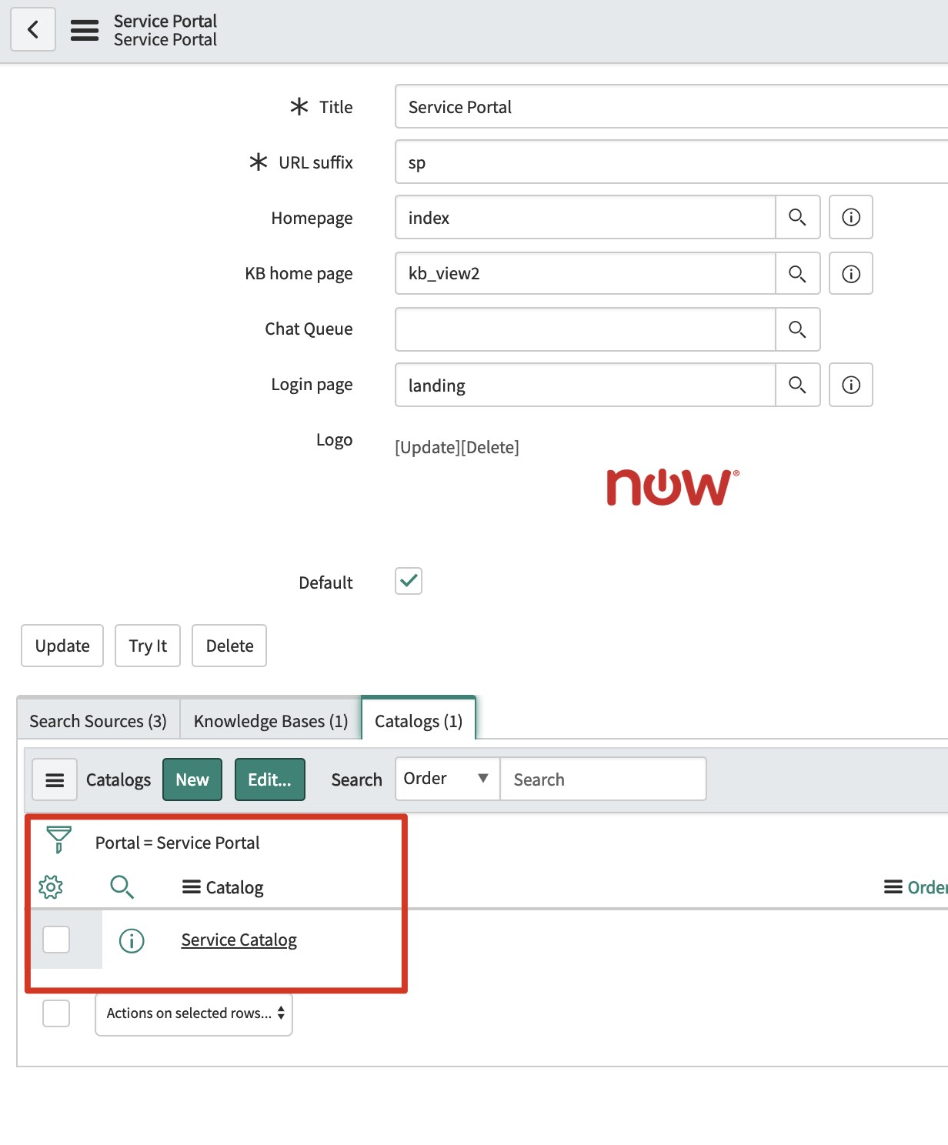Preview Service Catalog record info icon
948x1145 pixels.
point(132,940)
